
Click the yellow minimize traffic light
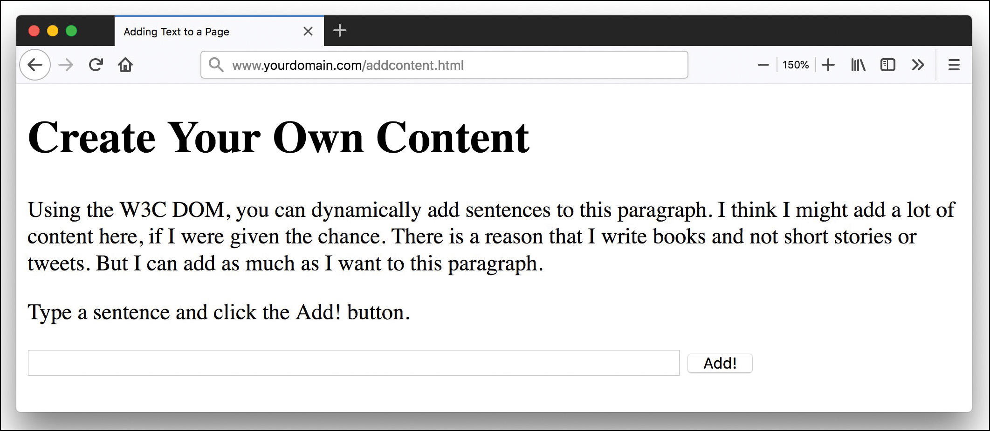pos(53,31)
